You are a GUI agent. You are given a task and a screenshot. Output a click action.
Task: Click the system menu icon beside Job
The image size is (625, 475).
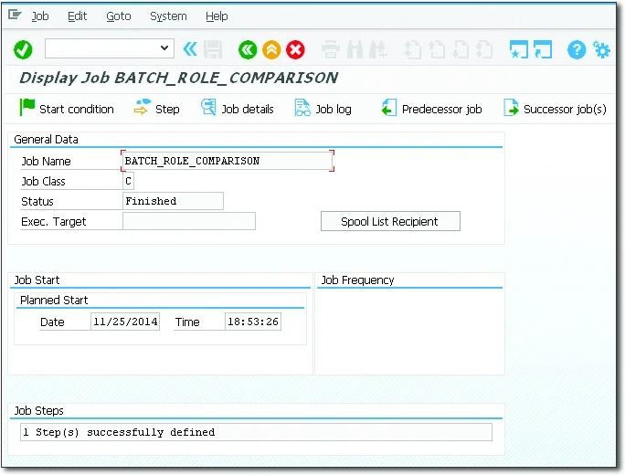pyautogui.click(x=16, y=16)
